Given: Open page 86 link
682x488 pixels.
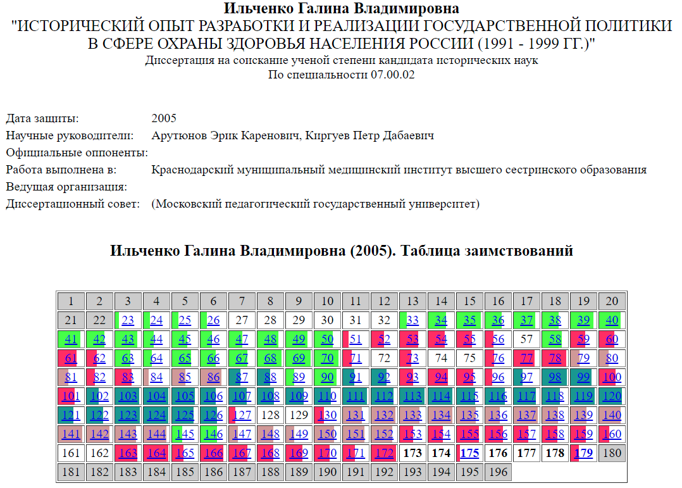Looking at the screenshot, I should [213, 377].
